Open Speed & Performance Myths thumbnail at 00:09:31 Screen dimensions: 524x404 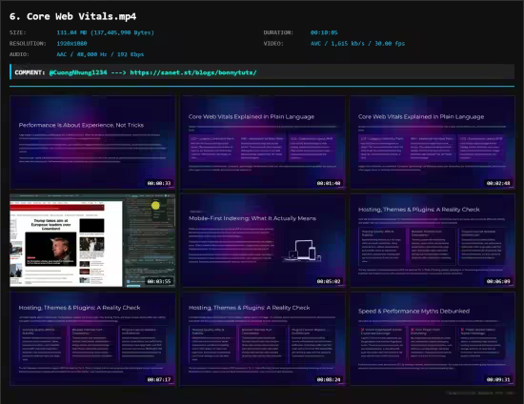pyautogui.click(x=433, y=338)
